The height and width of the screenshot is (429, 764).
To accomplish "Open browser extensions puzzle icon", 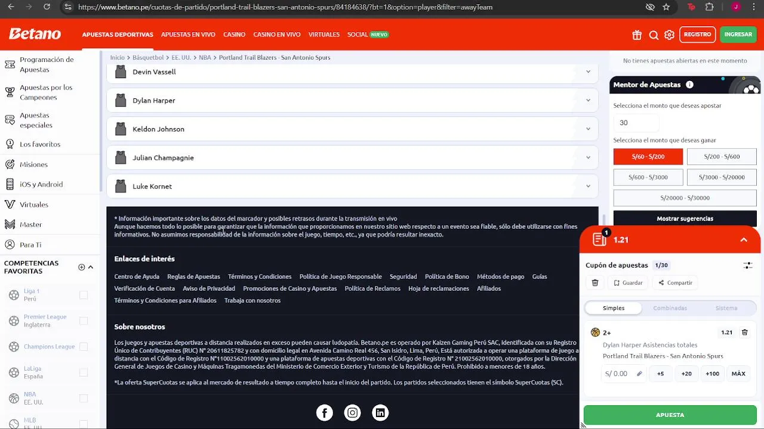I will pyautogui.click(x=709, y=7).
